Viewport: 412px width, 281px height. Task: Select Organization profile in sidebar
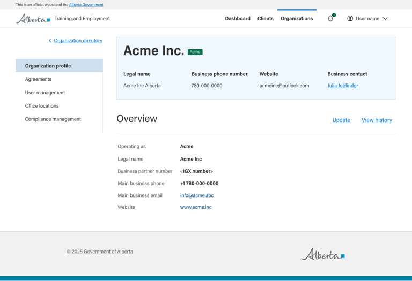[59, 66]
